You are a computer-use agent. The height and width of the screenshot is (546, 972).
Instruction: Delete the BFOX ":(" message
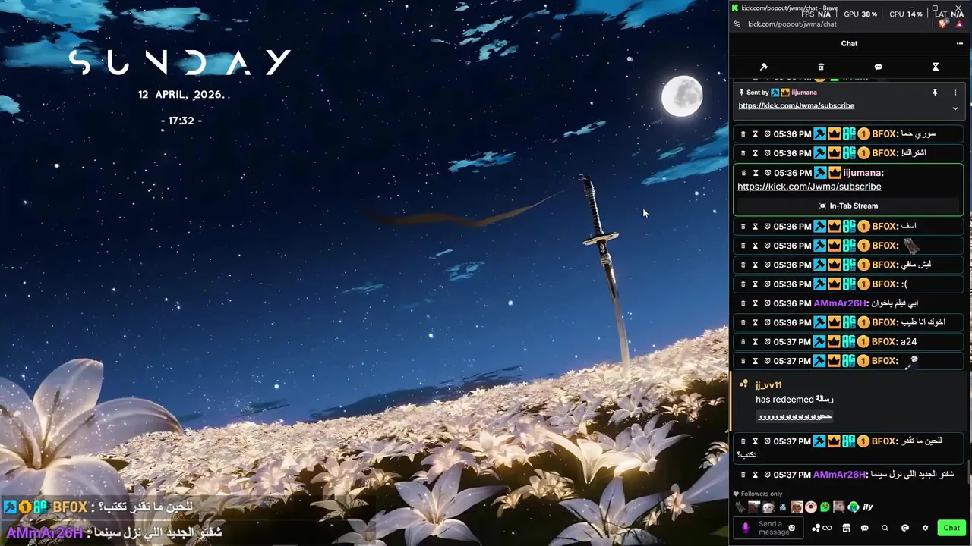click(x=743, y=284)
